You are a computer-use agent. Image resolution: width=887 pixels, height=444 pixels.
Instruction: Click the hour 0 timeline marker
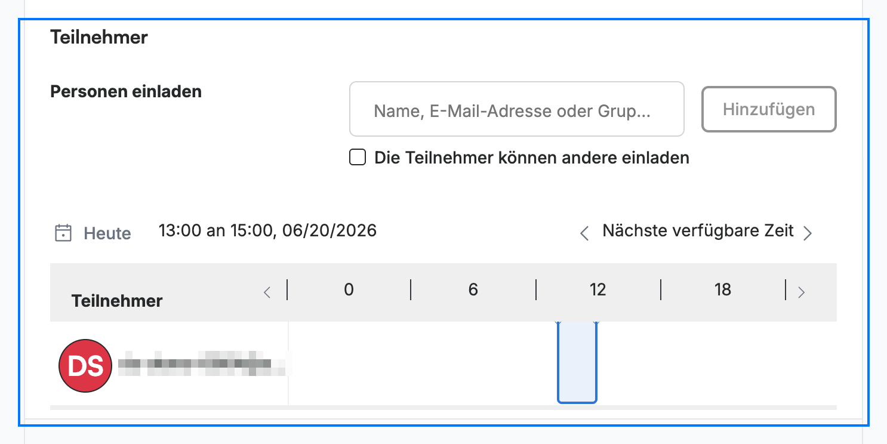(x=349, y=290)
